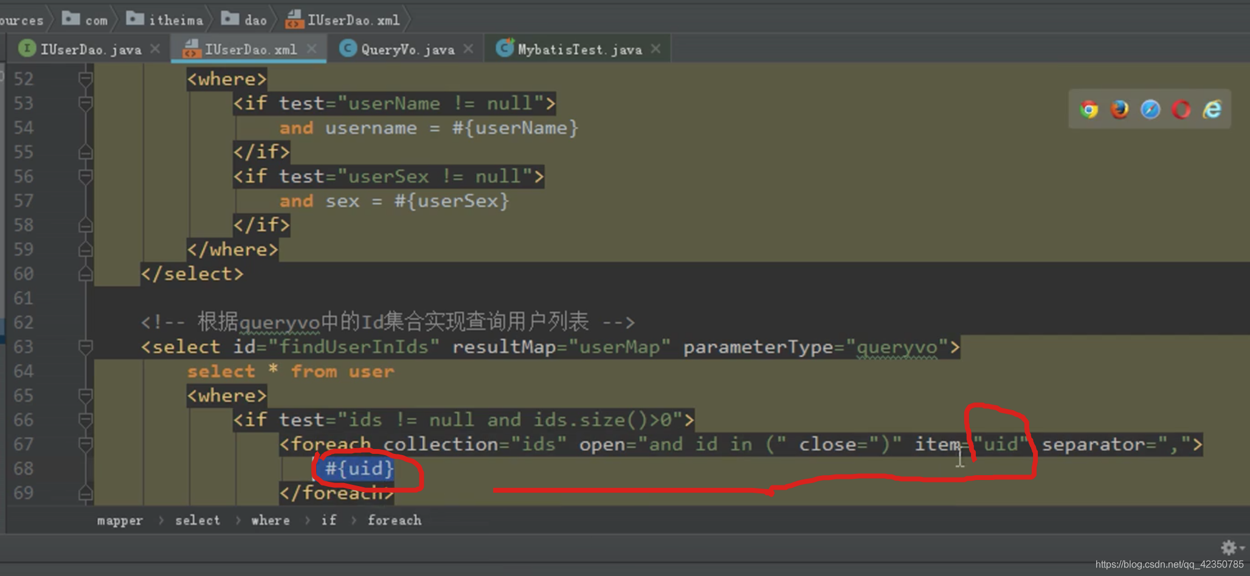Image resolution: width=1250 pixels, height=576 pixels.
Task: Collapse the where block on line 52
Action: [x=85, y=79]
